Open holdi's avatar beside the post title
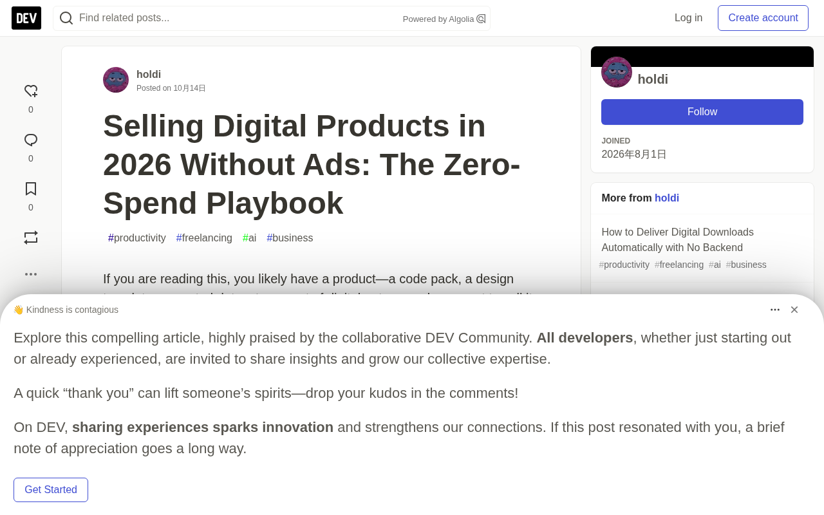Image resolution: width=824 pixels, height=515 pixels. [116, 80]
